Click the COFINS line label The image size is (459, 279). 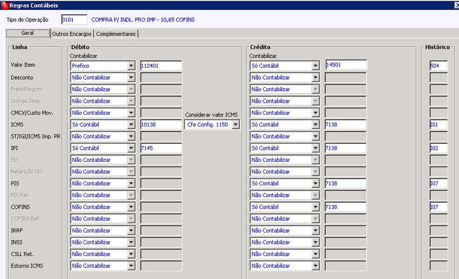(x=20, y=207)
